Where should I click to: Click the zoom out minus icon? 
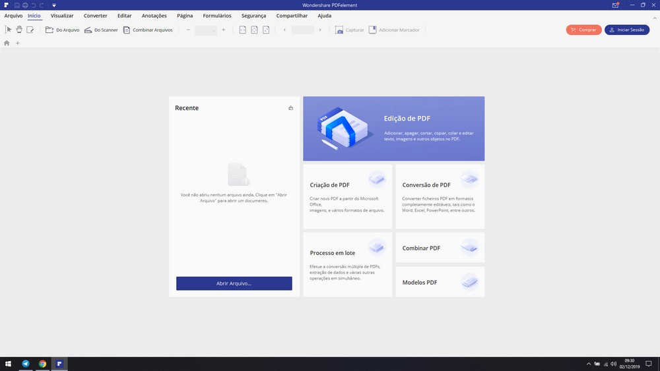coord(188,30)
